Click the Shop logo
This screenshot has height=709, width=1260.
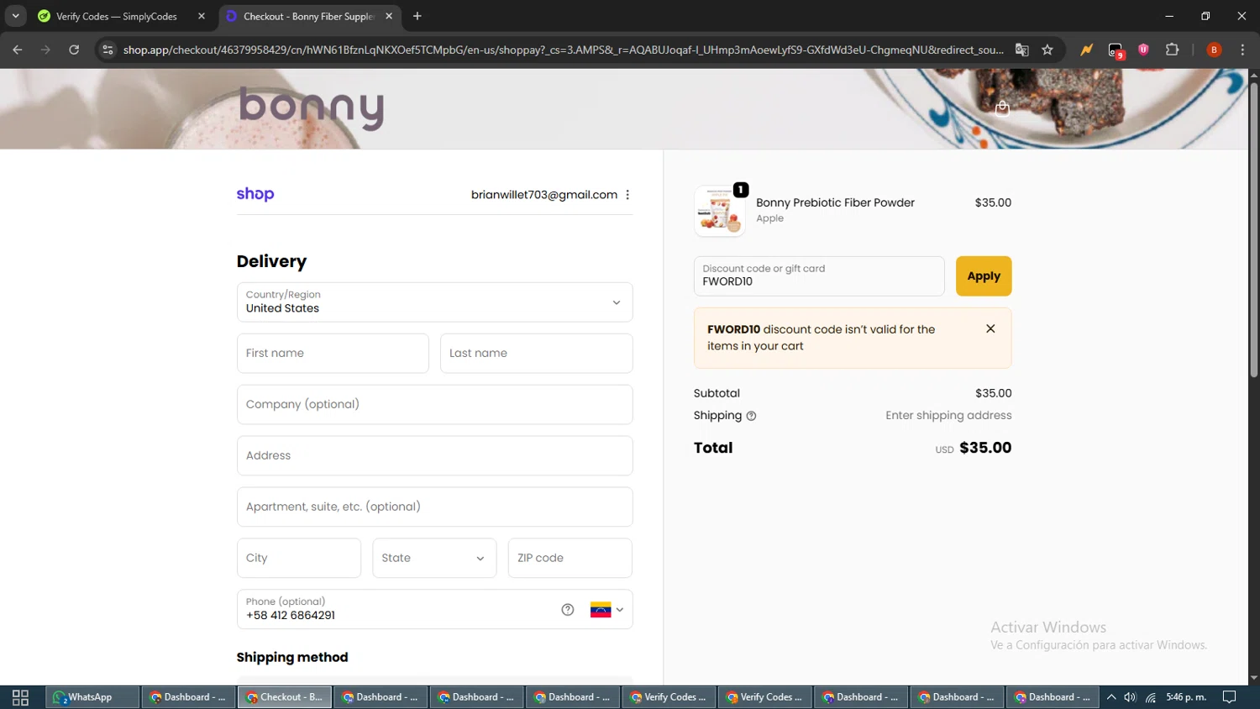click(255, 194)
